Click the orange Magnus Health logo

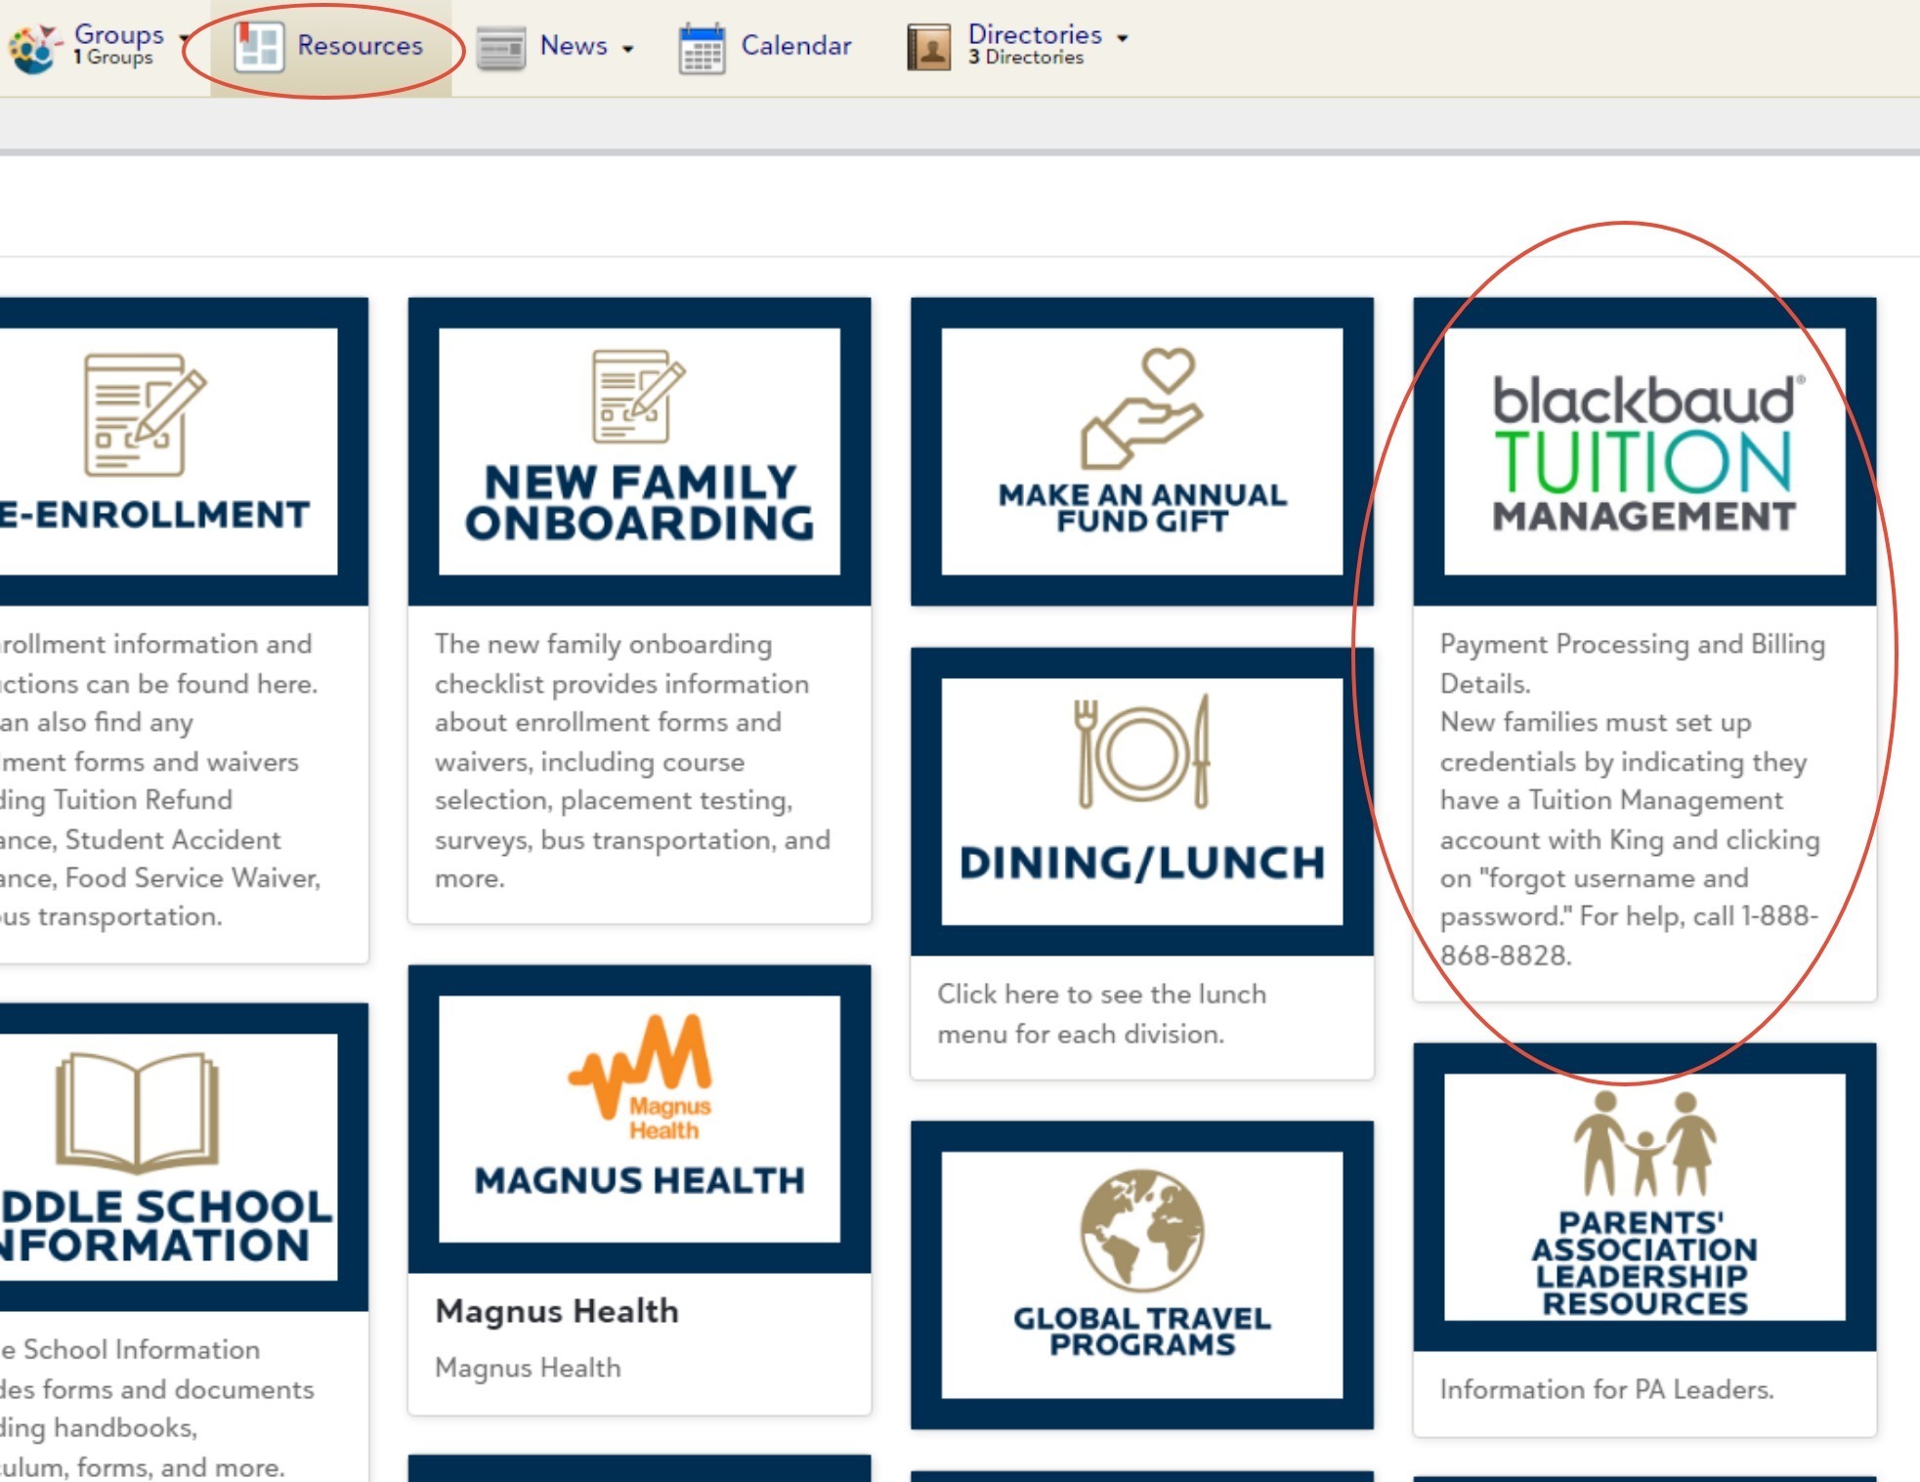(x=640, y=1078)
